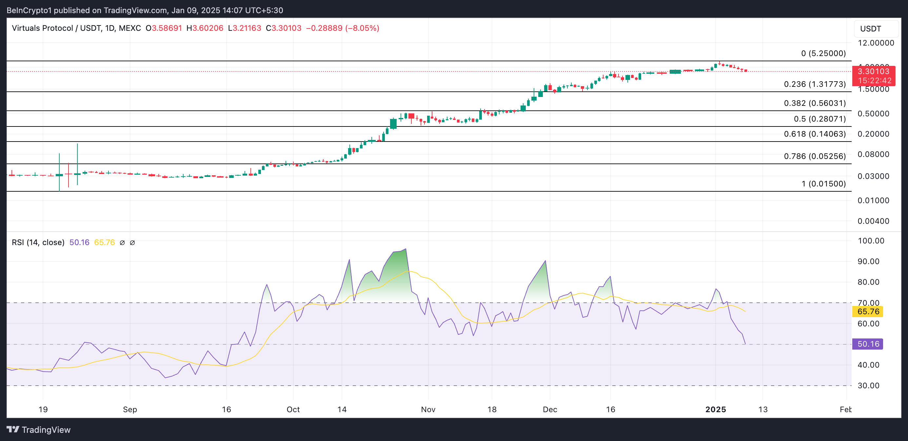The height and width of the screenshot is (441, 908).
Task: Click the 2025 date label on time axis
Action: pos(715,409)
